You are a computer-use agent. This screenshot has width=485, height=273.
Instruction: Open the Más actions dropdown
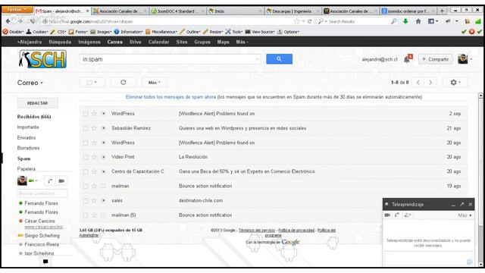coord(155,83)
